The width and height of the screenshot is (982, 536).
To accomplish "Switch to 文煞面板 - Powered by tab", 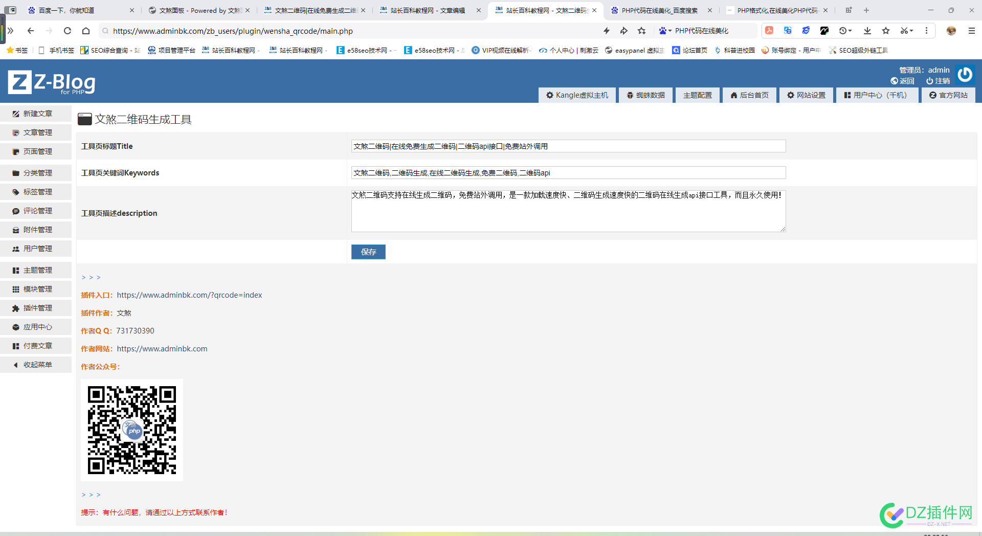I will tap(199, 10).
